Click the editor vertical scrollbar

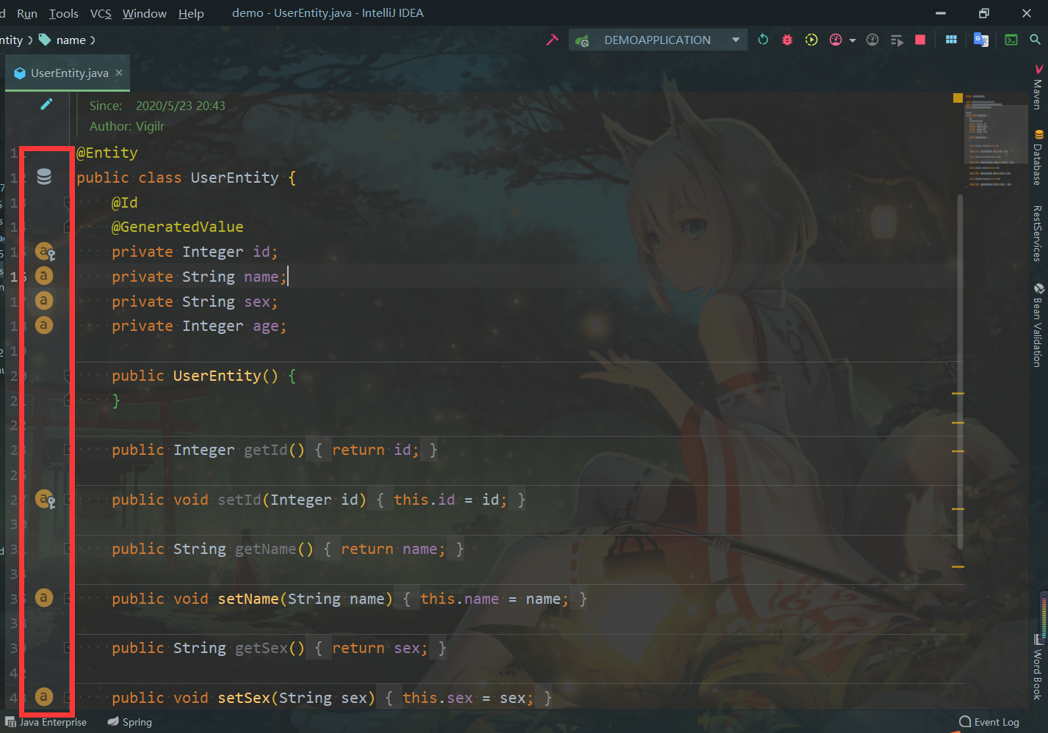[960, 371]
